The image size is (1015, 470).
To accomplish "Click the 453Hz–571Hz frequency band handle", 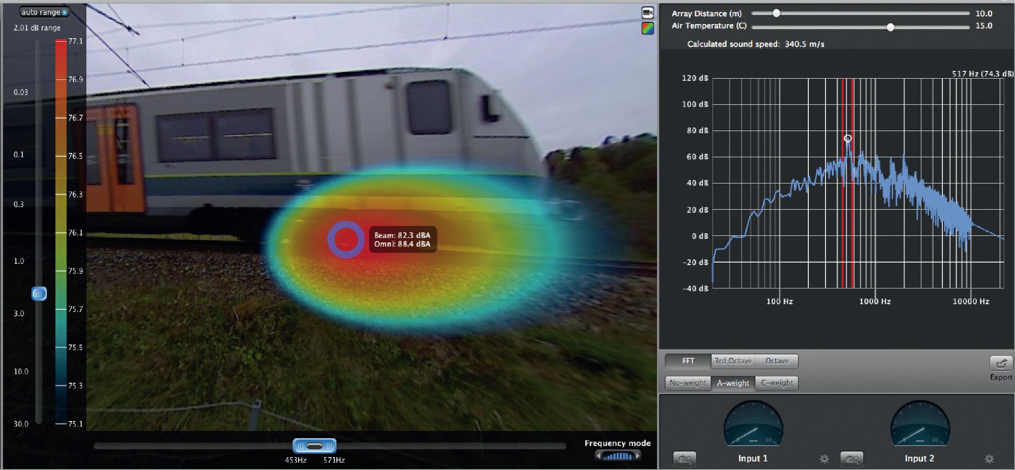I will pyautogui.click(x=314, y=446).
